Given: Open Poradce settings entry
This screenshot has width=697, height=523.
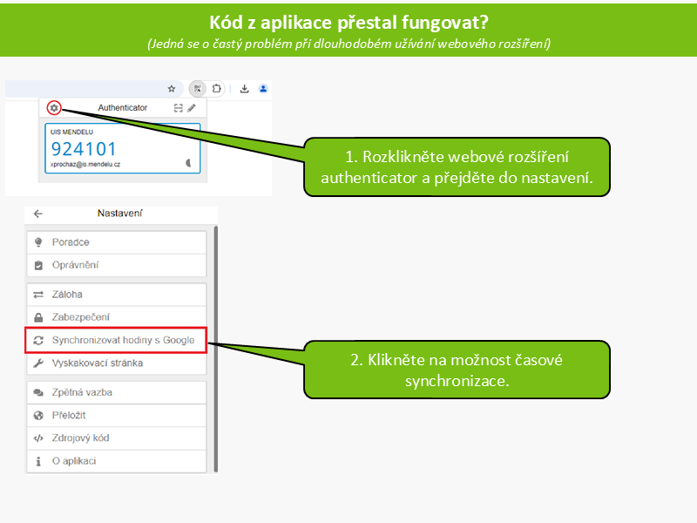Looking at the screenshot, I should pyautogui.click(x=117, y=242).
